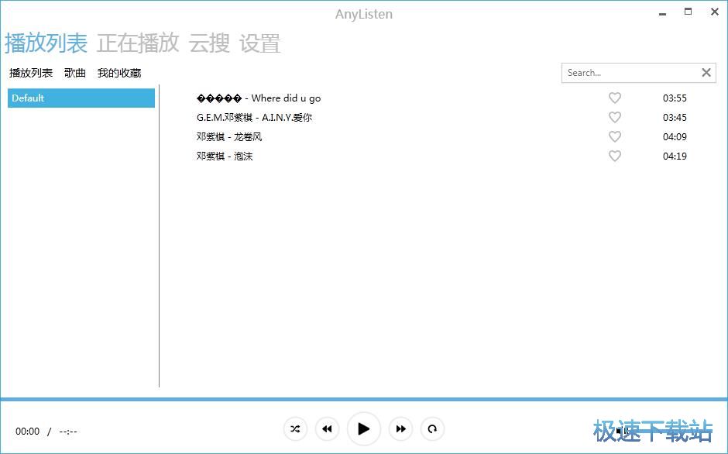Select the Default playlist
Image resolution: width=728 pixels, height=454 pixels.
tap(81, 98)
